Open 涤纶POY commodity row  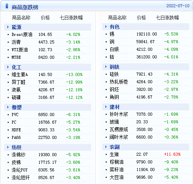click(x=48, y=170)
